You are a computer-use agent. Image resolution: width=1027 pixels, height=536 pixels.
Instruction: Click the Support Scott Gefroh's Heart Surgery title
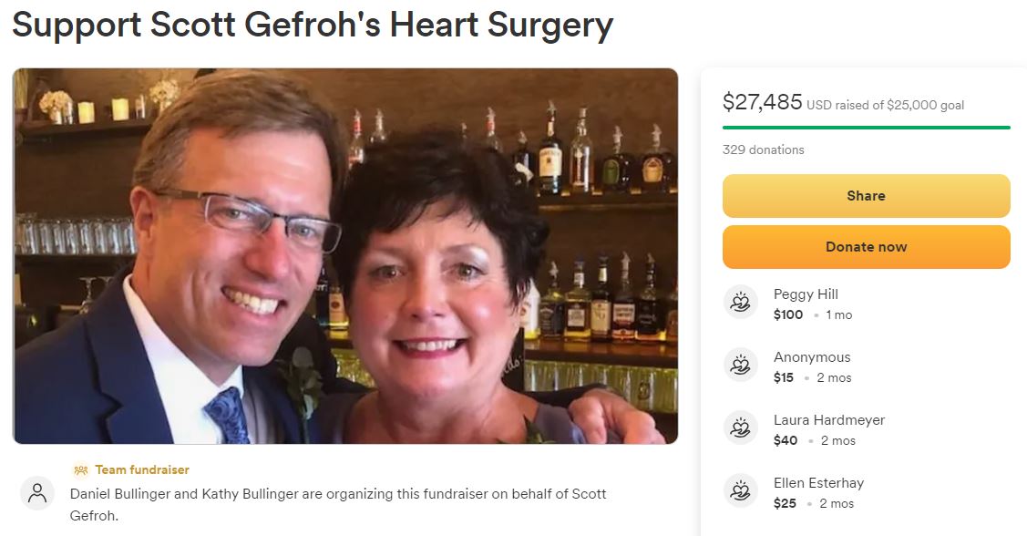(313, 26)
